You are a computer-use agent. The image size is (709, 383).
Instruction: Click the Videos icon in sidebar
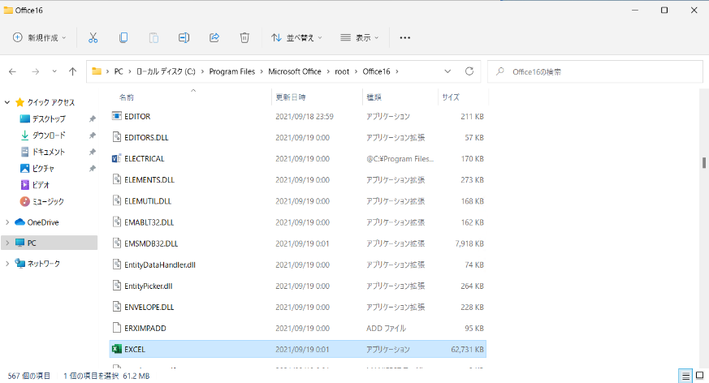[x=25, y=185]
